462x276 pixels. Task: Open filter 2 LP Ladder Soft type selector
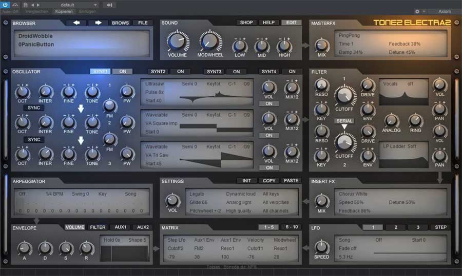click(399, 146)
